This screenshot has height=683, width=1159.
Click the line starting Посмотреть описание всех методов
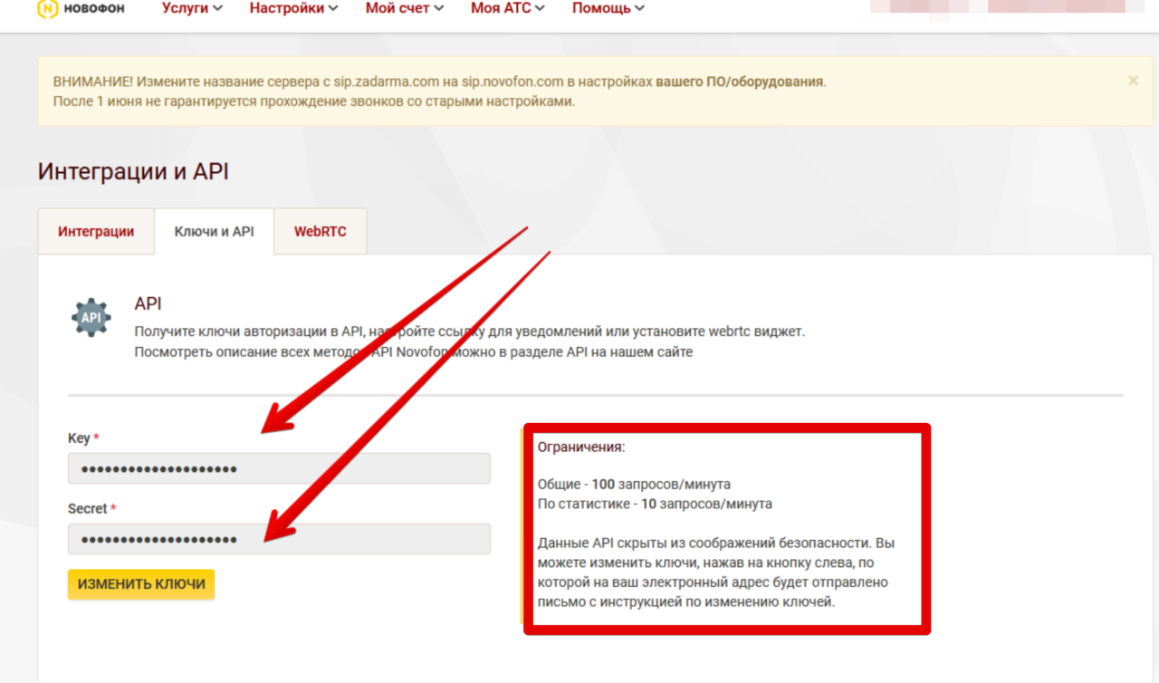click(414, 351)
